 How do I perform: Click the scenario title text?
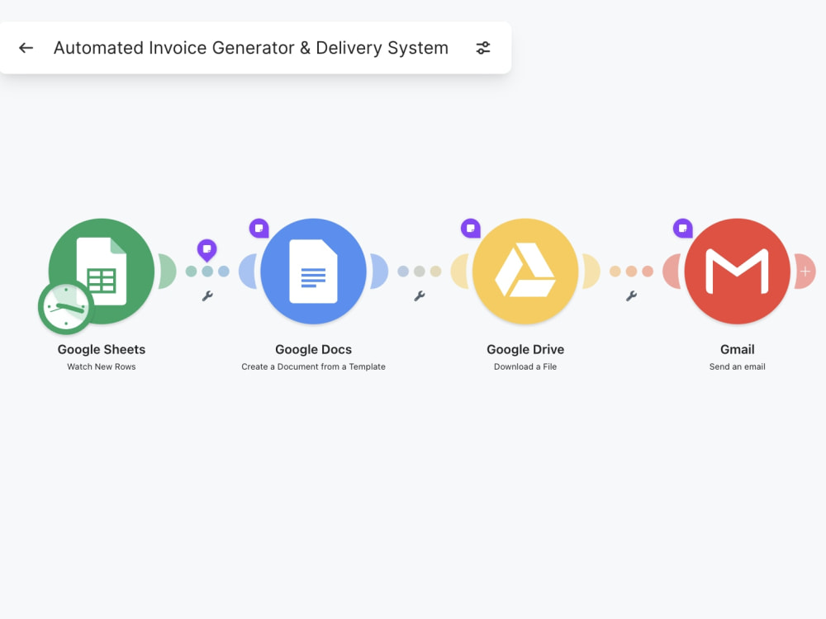(x=251, y=48)
